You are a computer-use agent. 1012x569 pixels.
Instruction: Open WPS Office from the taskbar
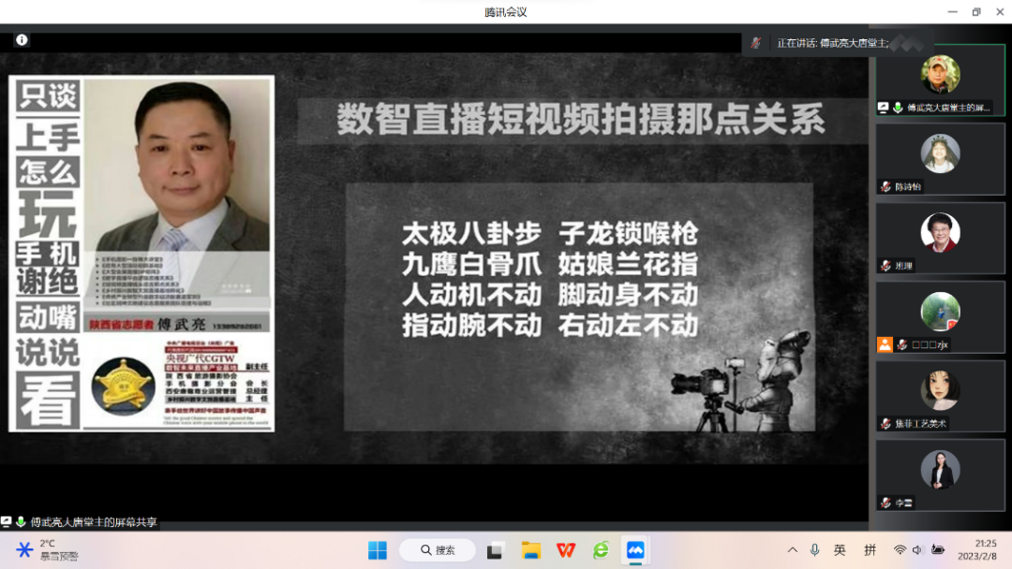tap(566, 550)
